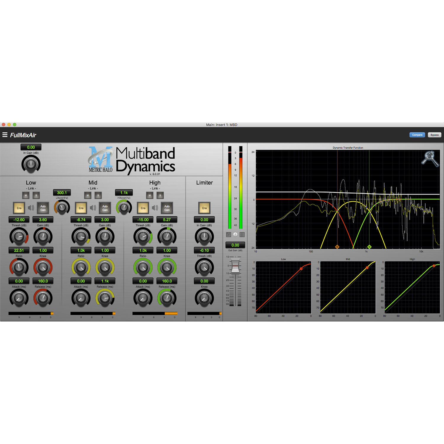Click the Mid band threshold point on curve

(367, 268)
